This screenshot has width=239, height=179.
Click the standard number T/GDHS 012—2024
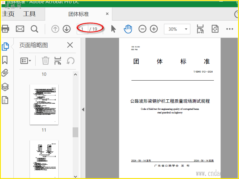coord(203,72)
